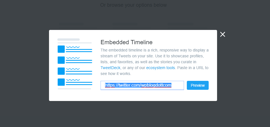
Task: Focus the Twitter URL input field
Action: (142, 85)
